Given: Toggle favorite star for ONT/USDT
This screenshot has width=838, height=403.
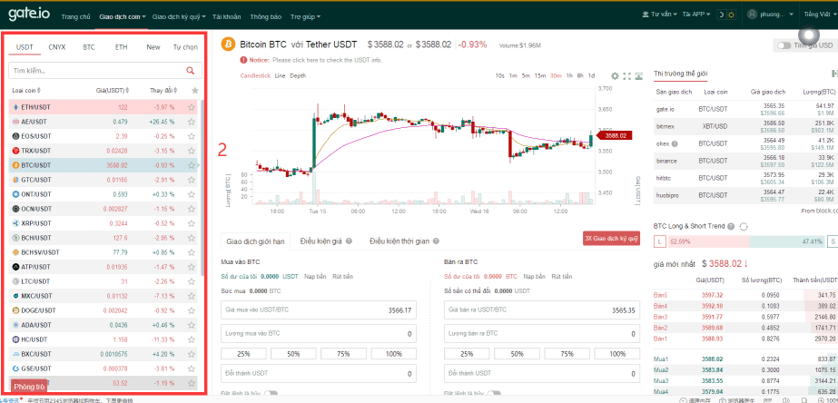Looking at the screenshot, I should [192, 194].
